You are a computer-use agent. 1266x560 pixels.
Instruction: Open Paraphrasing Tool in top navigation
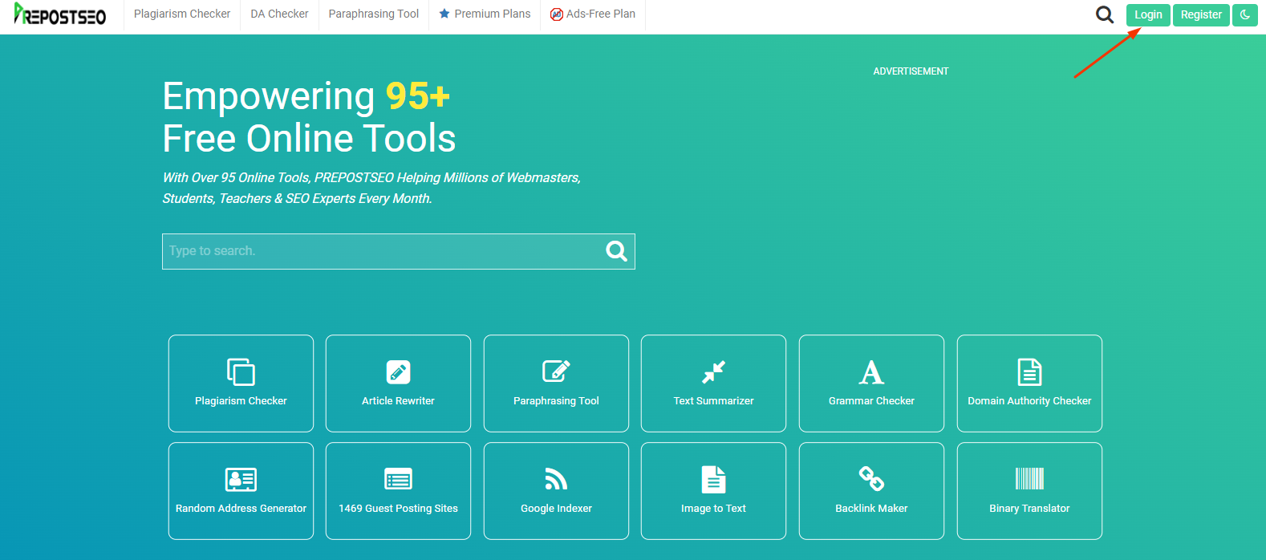(374, 14)
